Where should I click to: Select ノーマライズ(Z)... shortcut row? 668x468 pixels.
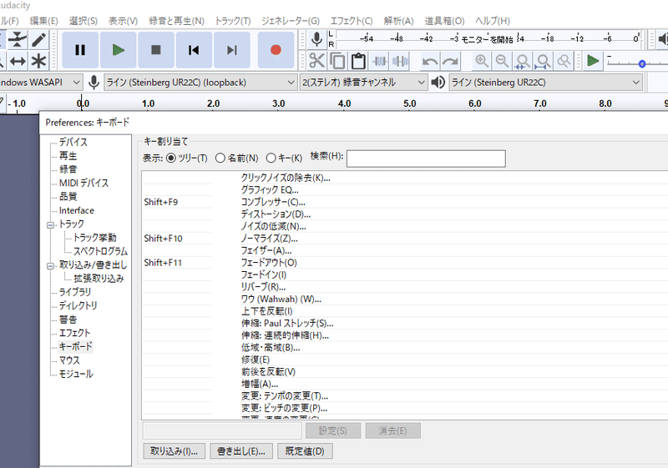click(x=405, y=239)
